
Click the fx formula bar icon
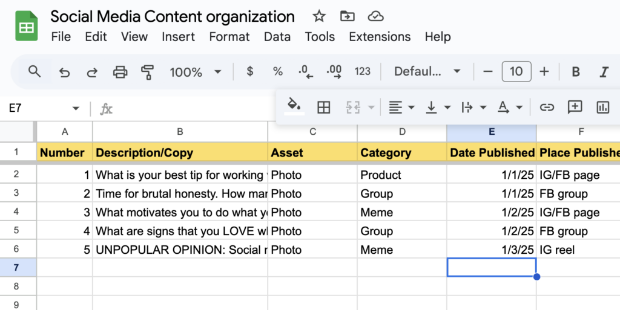pos(106,109)
